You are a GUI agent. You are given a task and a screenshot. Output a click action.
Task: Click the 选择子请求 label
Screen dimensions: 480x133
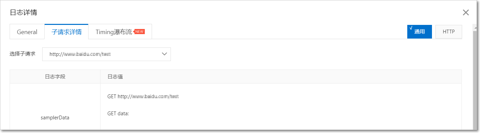coord(22,54)
